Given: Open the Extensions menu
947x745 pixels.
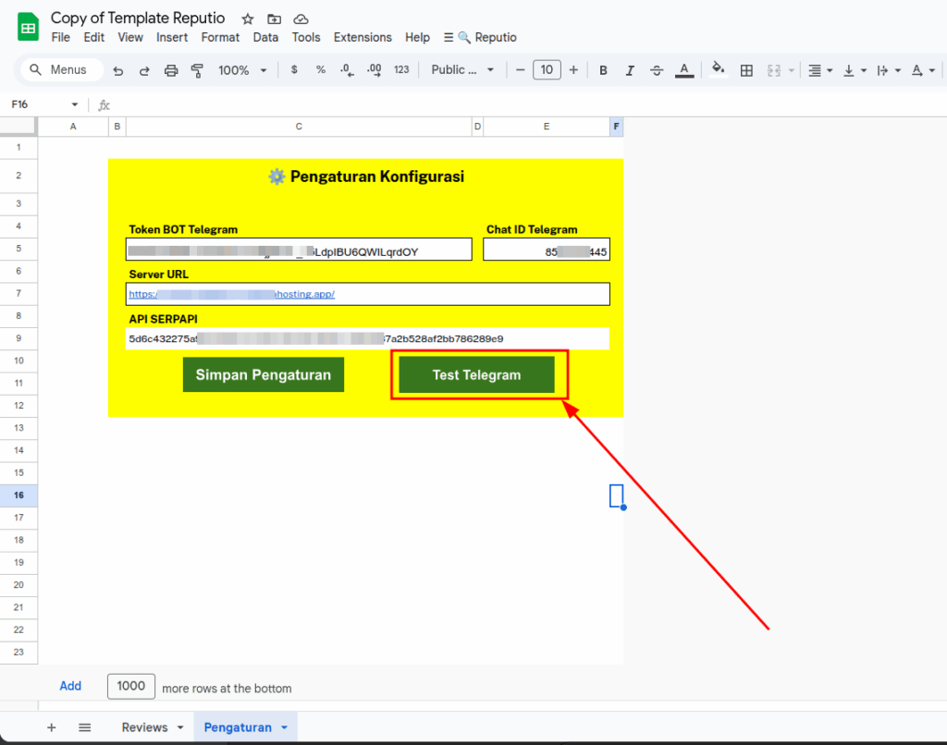Looking at the screenshot, I should (x=363, y=38).
